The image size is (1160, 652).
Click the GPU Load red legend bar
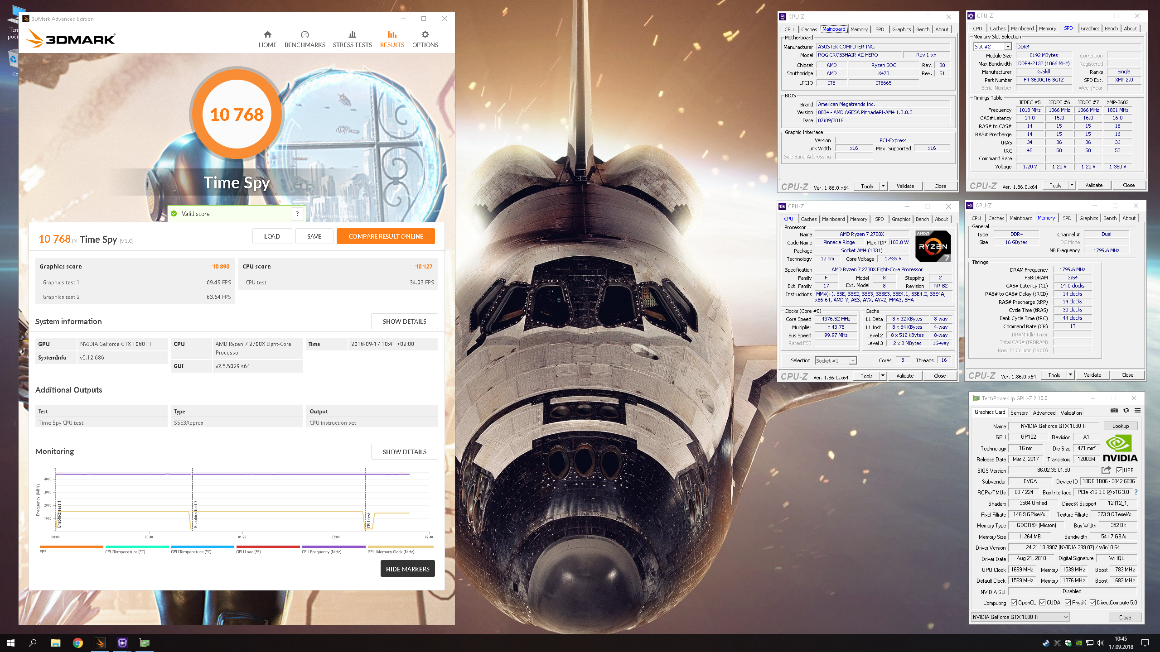point(268,547)
